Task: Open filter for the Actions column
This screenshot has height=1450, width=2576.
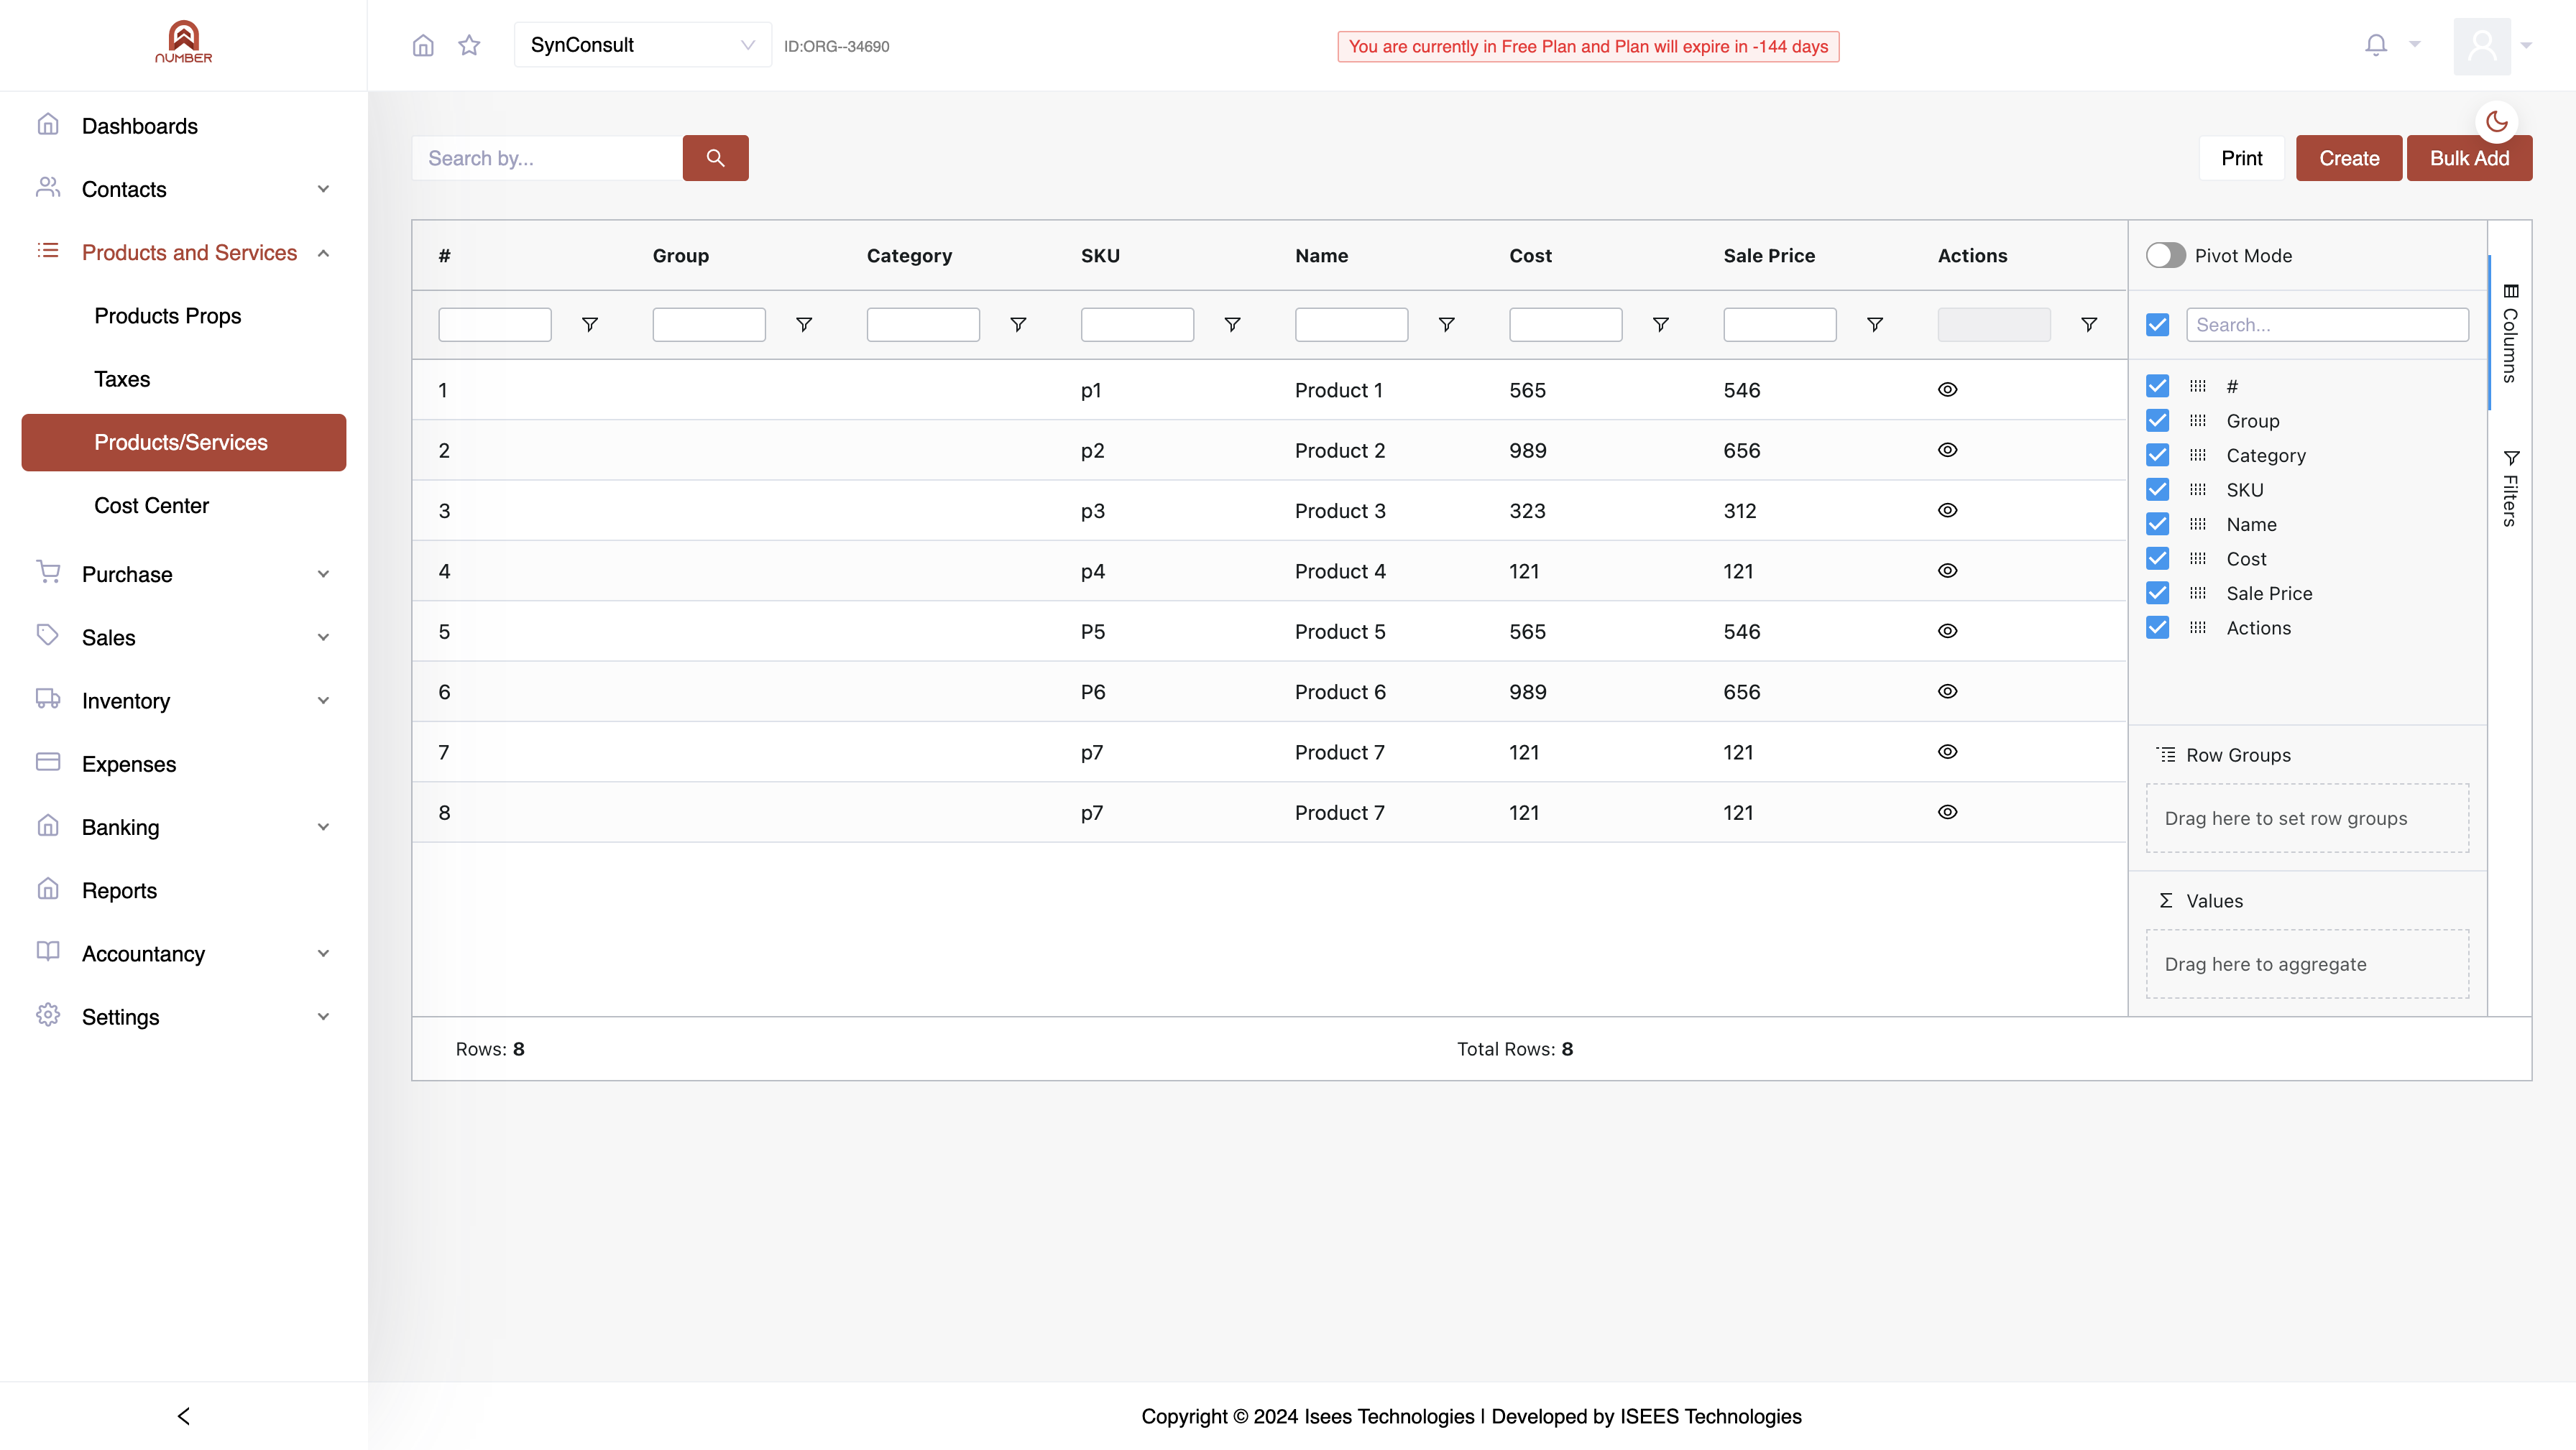Action: (x=2089, y=325)
